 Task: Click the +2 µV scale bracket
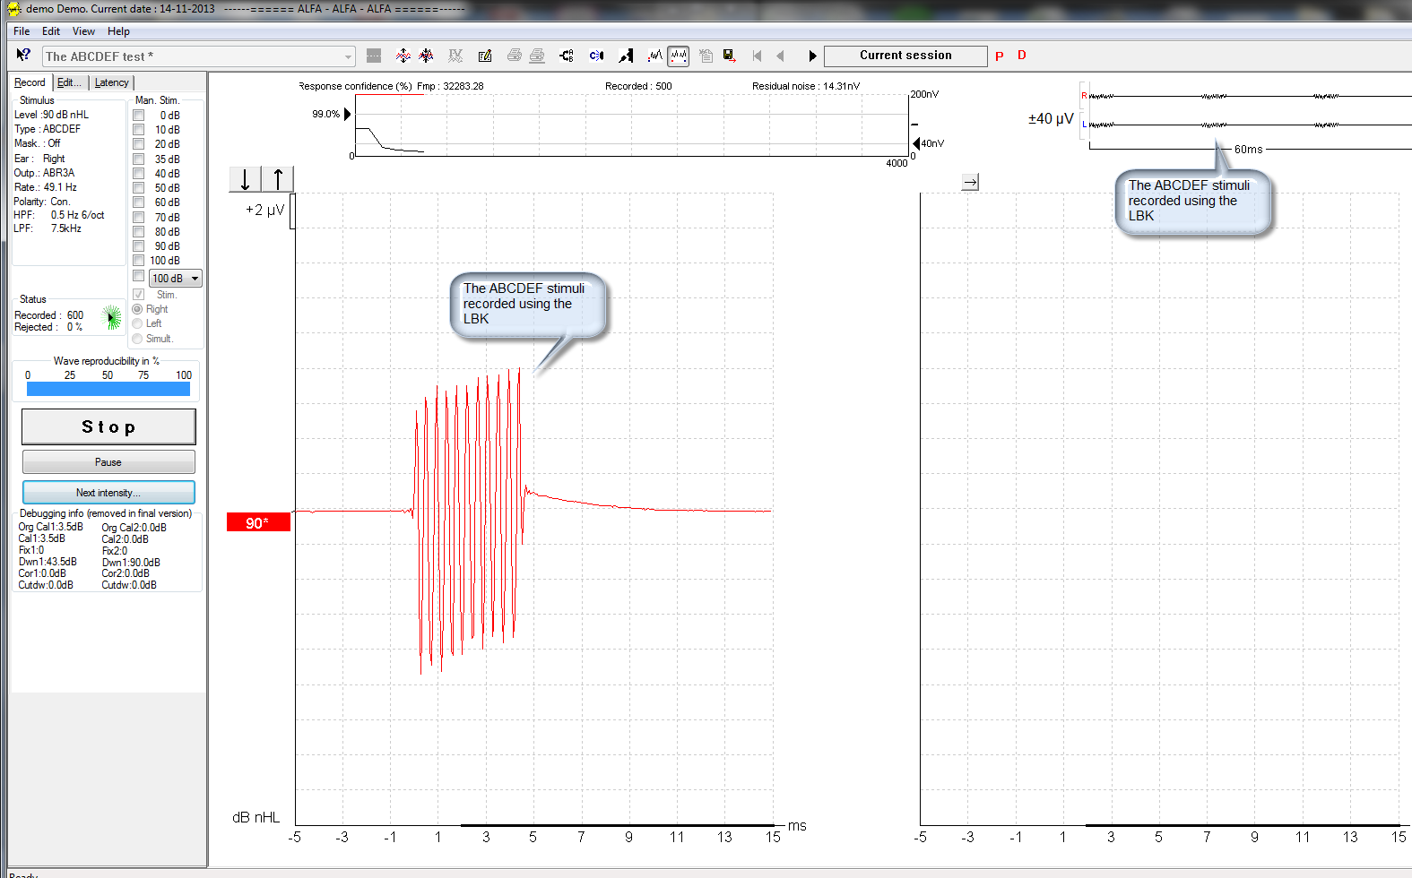pos(292,211)
